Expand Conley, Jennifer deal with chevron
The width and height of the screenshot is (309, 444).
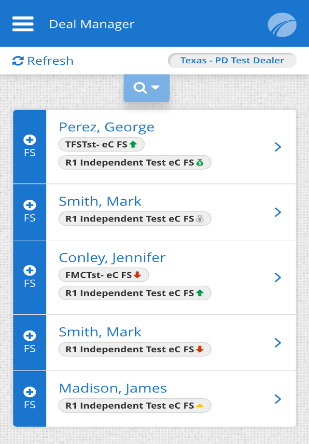(x=278, y=277)
